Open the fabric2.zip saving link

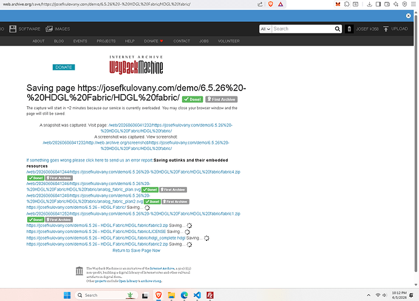click(x=97, y=244)
